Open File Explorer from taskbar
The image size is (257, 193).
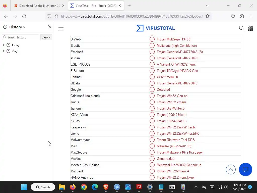coord(62,187)
